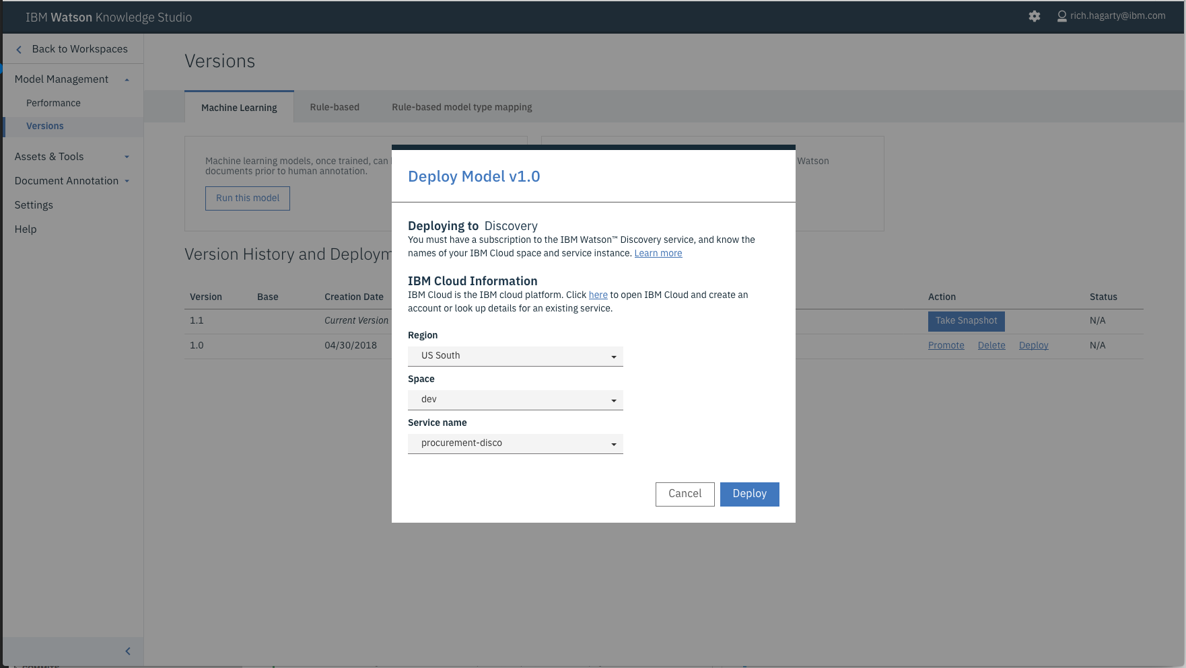1186x668 pixels.
Task: Click the user profile icon
Action: (x=1062, y=16)
